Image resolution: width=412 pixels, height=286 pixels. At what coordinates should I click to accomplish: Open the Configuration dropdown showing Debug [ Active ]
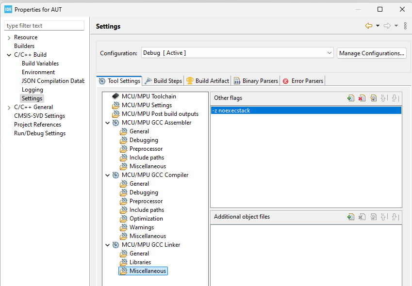(237, 53)
